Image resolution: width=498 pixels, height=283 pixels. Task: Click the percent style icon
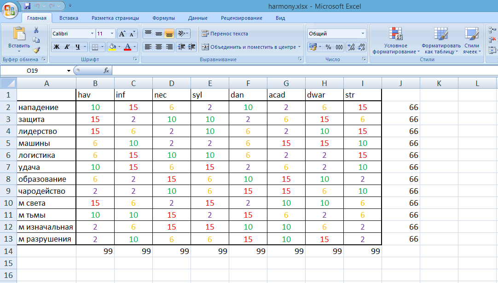point(329,47)
